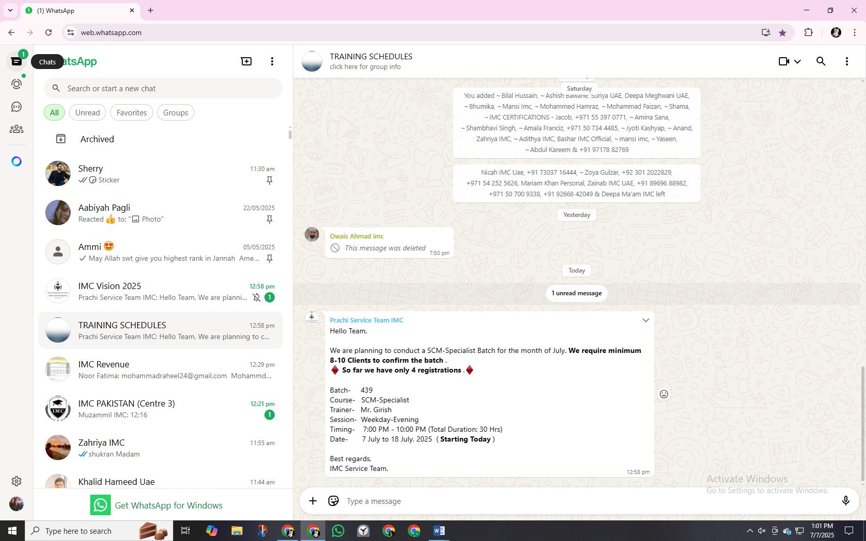Start a video call with the camera icon

(x=784, y=61)
